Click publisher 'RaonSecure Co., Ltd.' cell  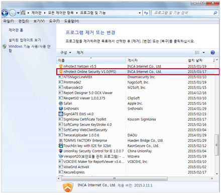pyautogui.click(x=143, y=146)
